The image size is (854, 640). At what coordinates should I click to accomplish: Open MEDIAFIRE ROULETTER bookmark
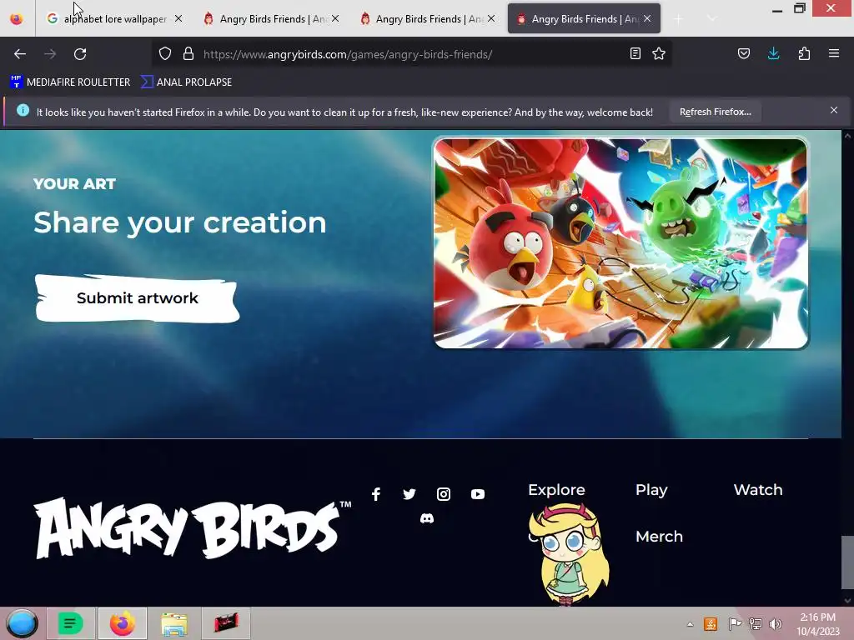click(x=70, y=82)
